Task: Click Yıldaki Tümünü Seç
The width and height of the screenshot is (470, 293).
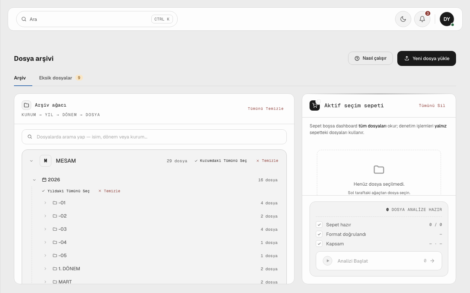Action: point(66,191)
